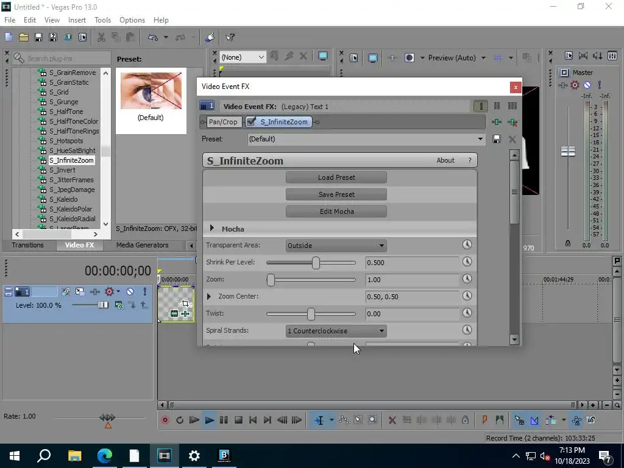The image size is (624, 468).
Task: Save the project via floppy icon
Action: [x=38, y=37]
